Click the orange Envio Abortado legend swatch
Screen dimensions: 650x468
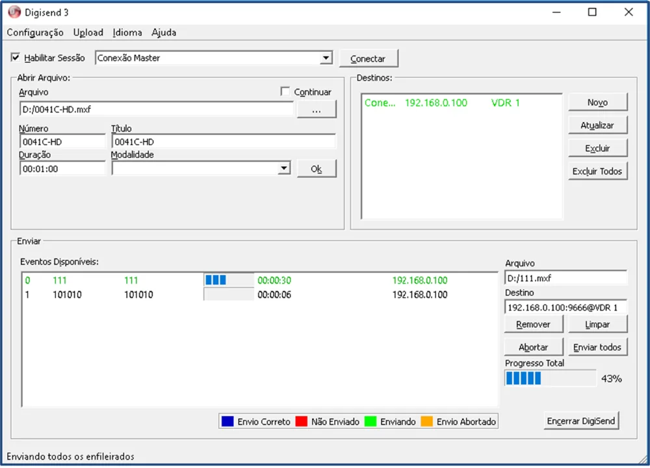[426, 421]
